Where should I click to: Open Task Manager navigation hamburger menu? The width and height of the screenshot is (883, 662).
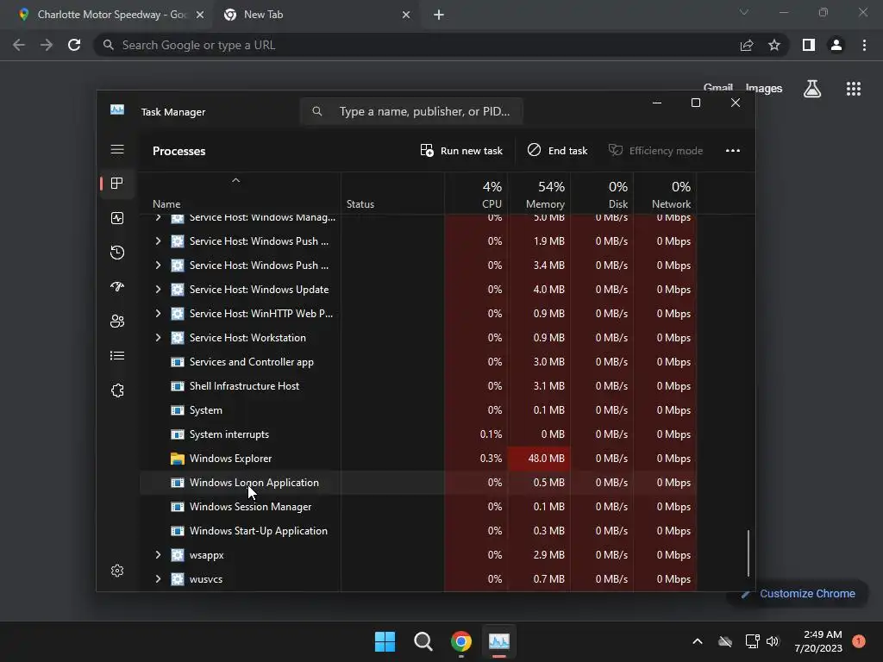pos(117,149)
